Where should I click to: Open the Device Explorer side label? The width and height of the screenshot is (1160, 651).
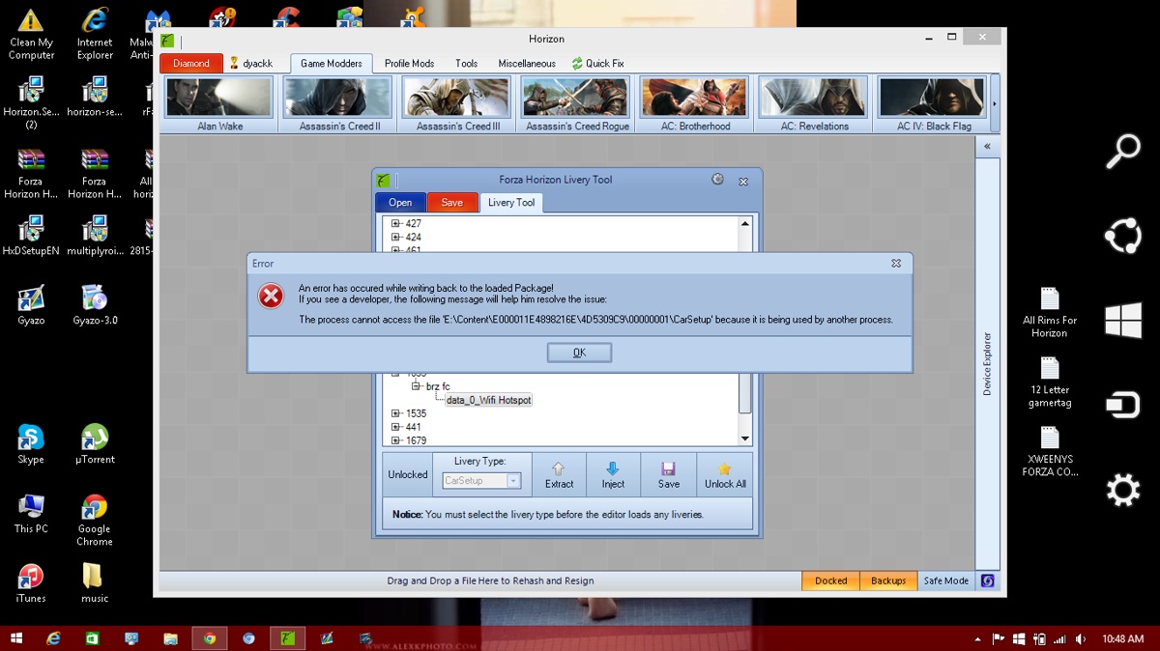click(x=987, y=364)
